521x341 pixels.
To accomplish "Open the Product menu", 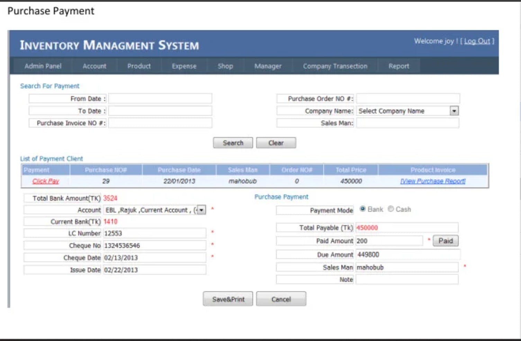I will point(139,66).
